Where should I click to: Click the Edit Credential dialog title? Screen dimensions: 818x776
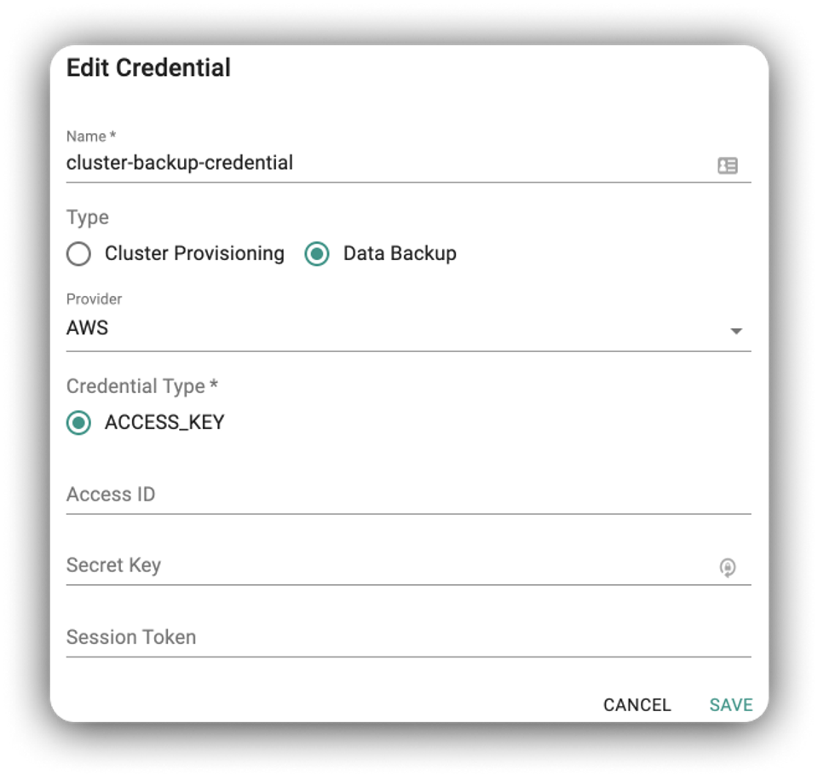click(x=148, y=67)
